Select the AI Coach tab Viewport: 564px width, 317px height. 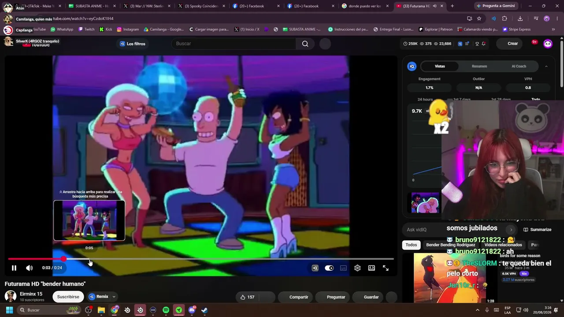click(519, 66)
